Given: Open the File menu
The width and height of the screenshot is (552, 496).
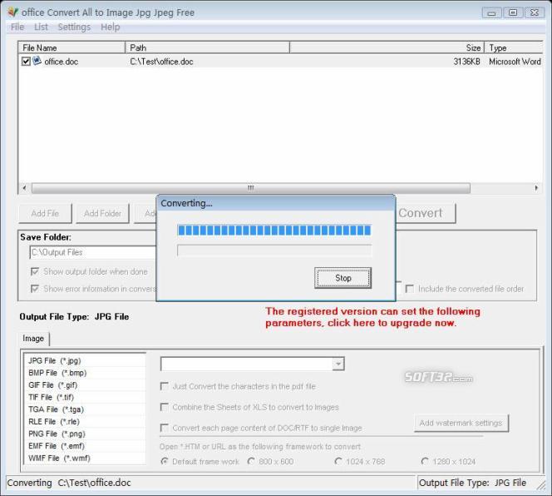Looking at the screenshot, I should [x=17, y=27].
